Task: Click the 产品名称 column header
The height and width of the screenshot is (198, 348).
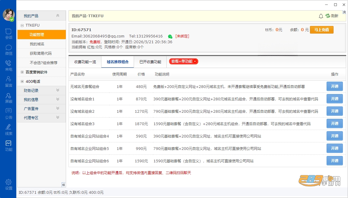Action: pyautogui.click(x=78, y=74)
